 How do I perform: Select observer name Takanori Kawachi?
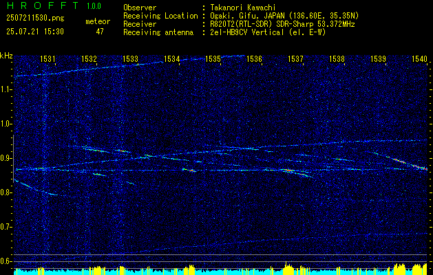(x=243, y=8)
